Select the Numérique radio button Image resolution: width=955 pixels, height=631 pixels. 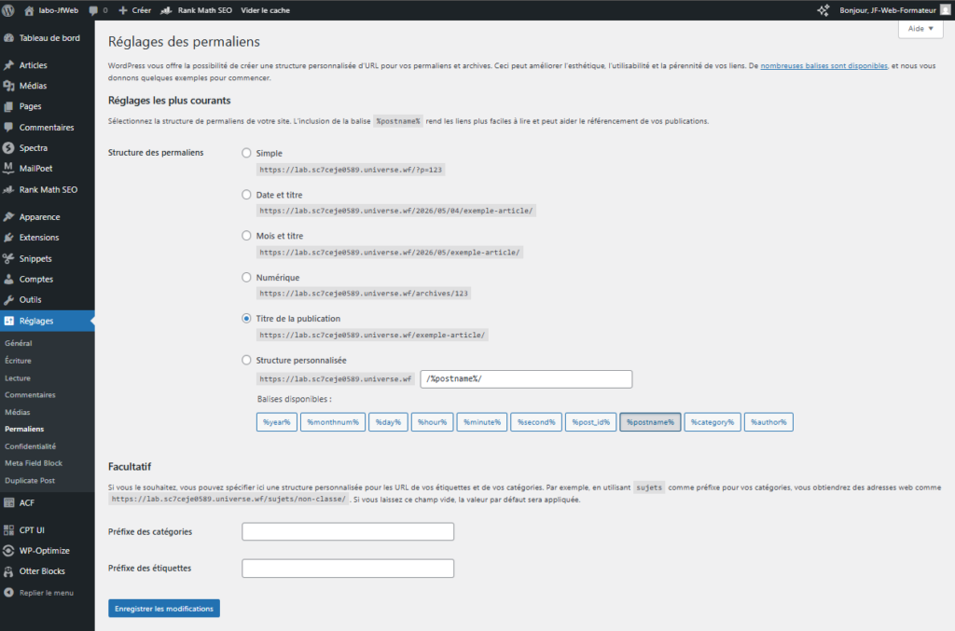pyautogui.click(x=246, y=277)
